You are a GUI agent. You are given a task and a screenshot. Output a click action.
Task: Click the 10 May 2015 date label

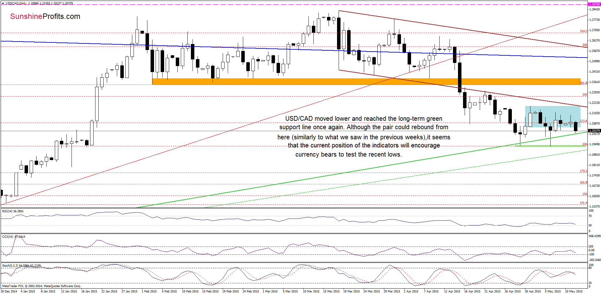[574, 291]
